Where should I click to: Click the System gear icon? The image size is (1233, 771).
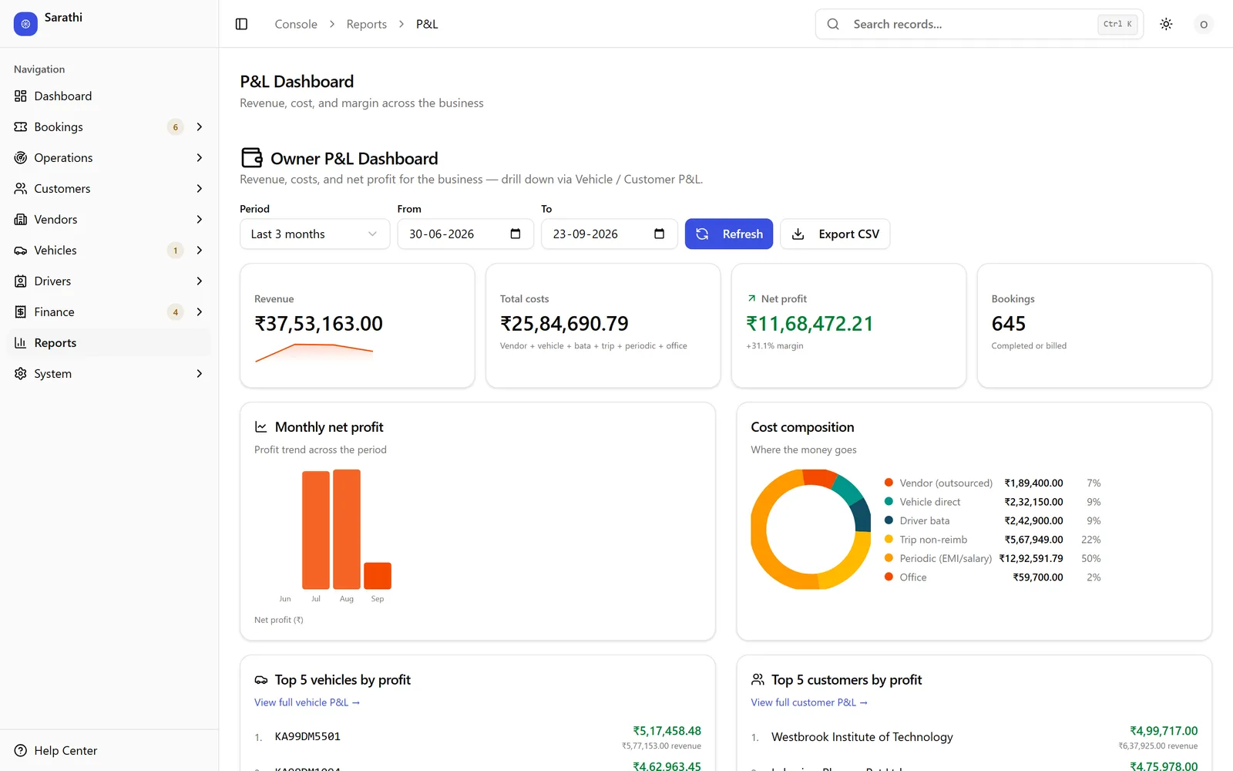[x=21, y=373]
